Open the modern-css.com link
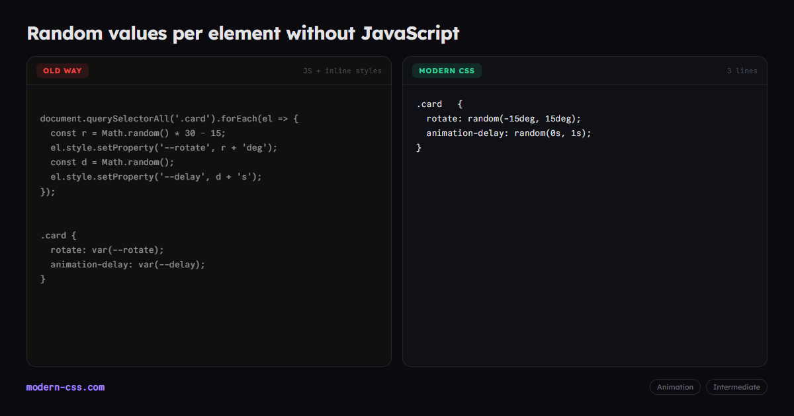The width and height of the screenshot is (794, 416). tap(66, 388)
